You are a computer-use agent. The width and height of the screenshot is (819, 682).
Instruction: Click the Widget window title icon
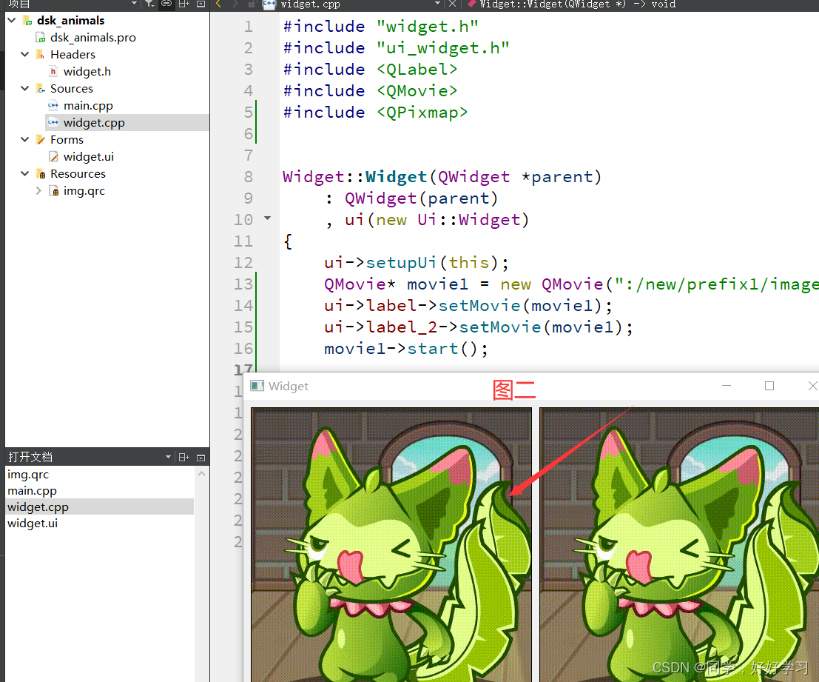point(257,386)
